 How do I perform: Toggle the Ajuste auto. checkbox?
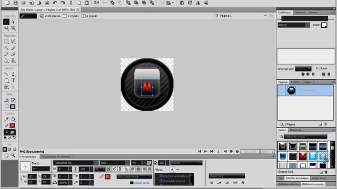[132, 183]
